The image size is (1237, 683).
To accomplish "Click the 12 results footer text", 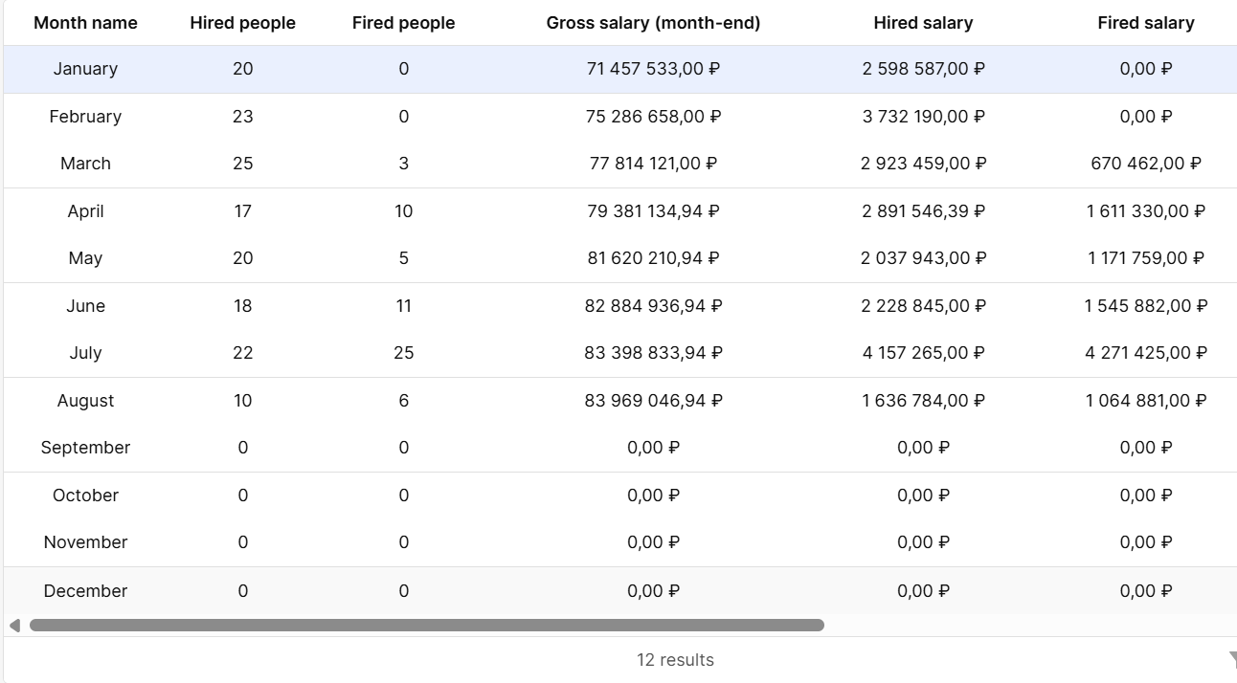I will click(x=675, y=660).
